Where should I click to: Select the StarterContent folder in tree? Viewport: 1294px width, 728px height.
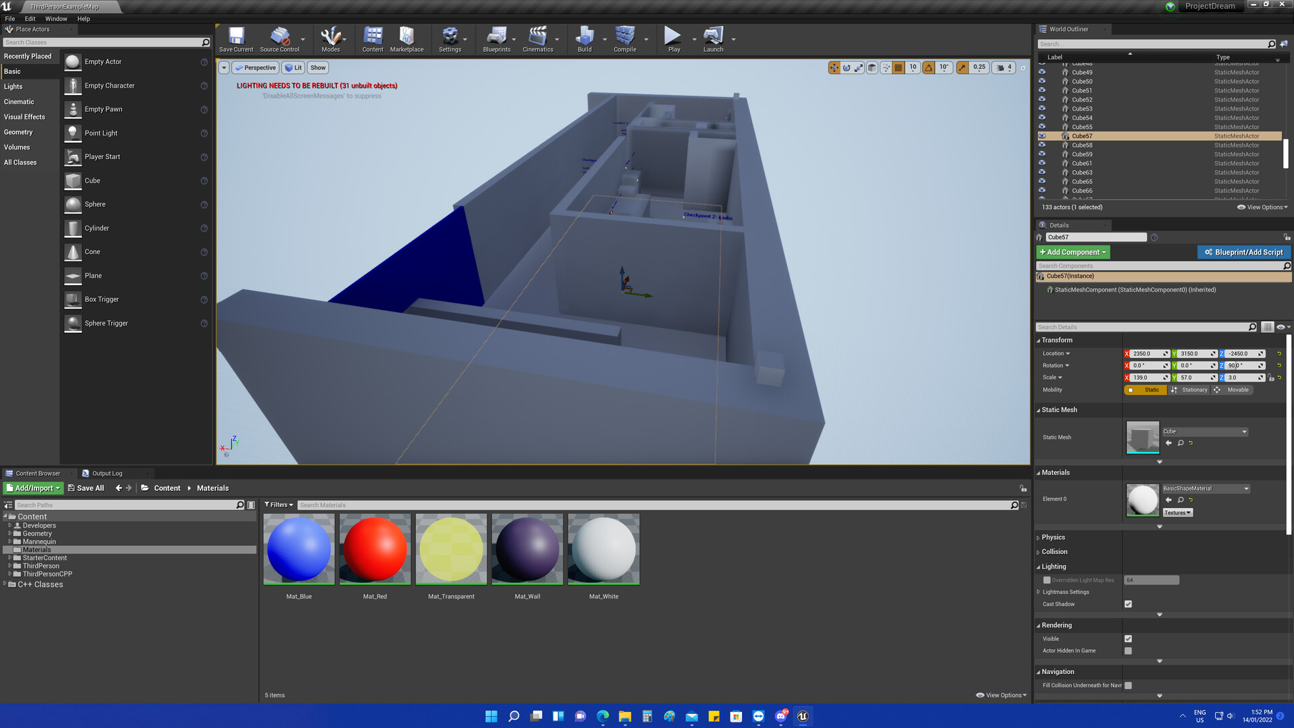(x=44, y=558)
